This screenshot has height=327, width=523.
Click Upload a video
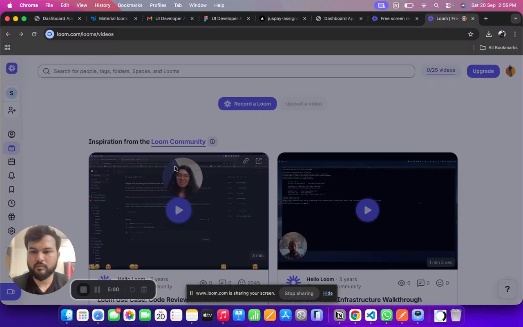tap(304, 104)
